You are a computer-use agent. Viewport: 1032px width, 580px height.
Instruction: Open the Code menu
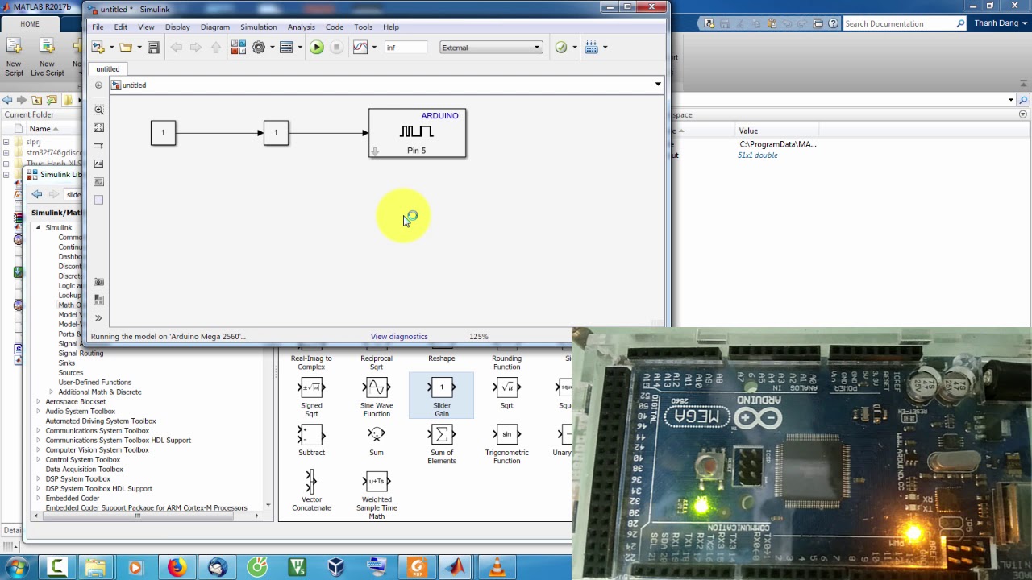coord(335,27)
